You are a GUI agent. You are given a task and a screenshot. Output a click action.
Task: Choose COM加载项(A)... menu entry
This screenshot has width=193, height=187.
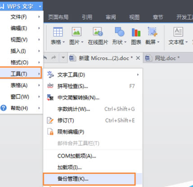93,156
